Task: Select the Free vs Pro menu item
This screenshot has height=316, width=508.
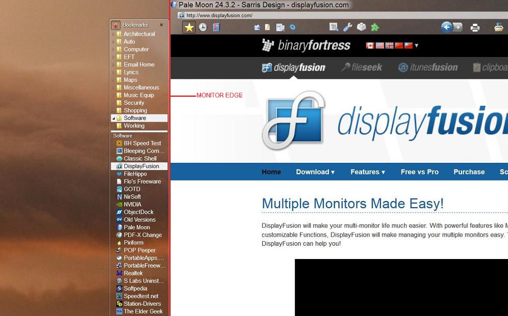Action: coord(419,172)
